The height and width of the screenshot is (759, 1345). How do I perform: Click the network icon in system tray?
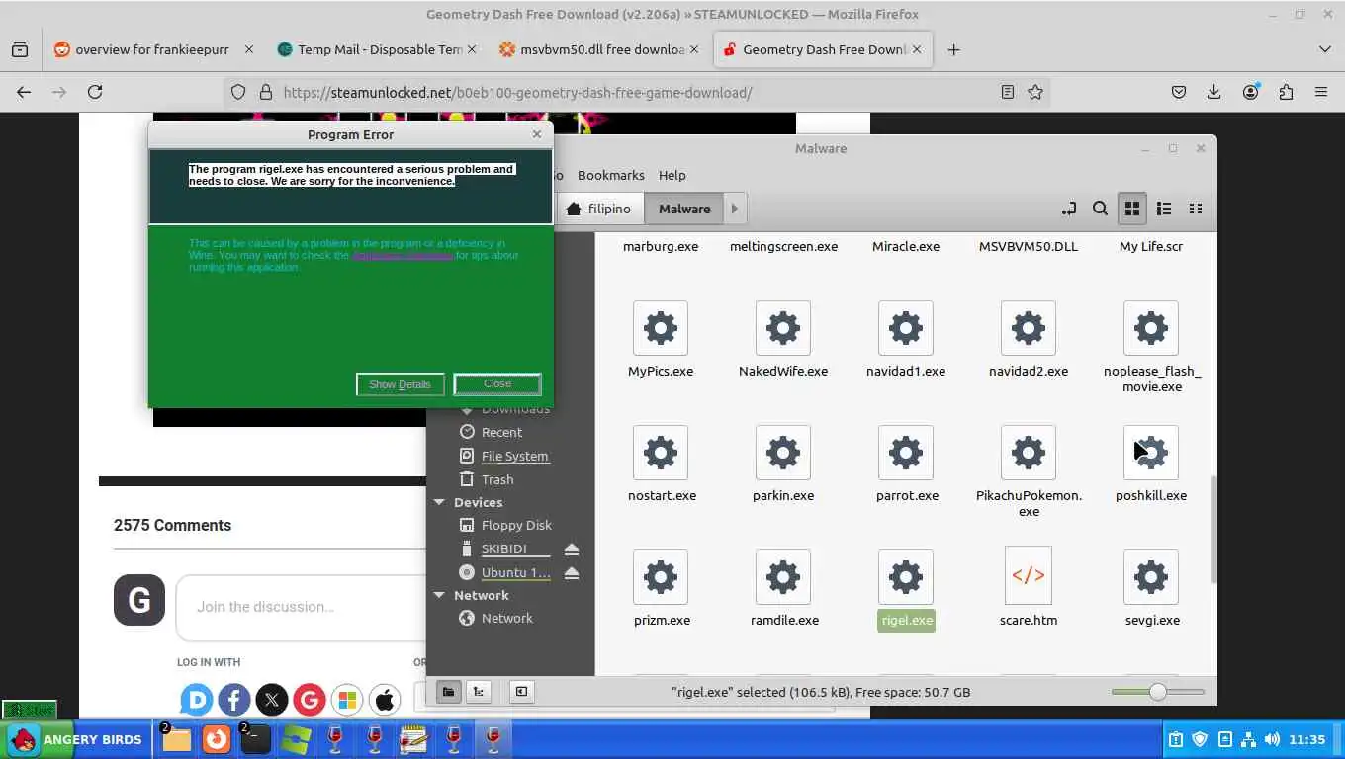coord(1248,739)
